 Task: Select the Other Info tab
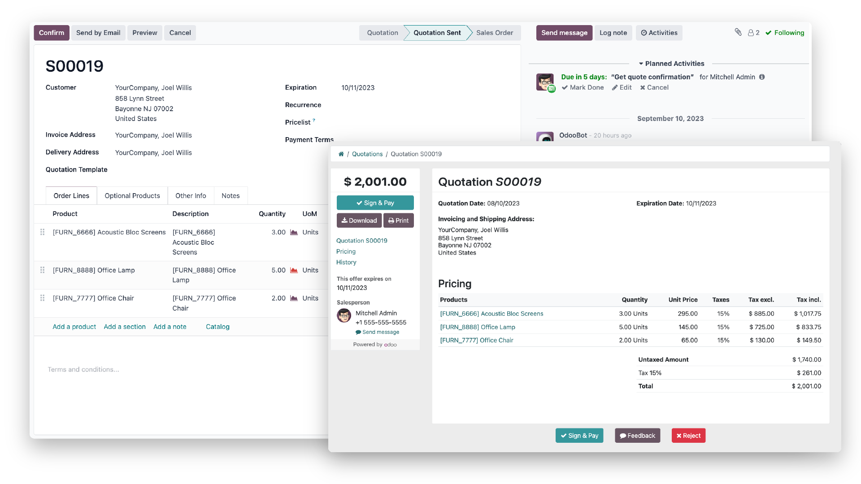tap(191, 195)
